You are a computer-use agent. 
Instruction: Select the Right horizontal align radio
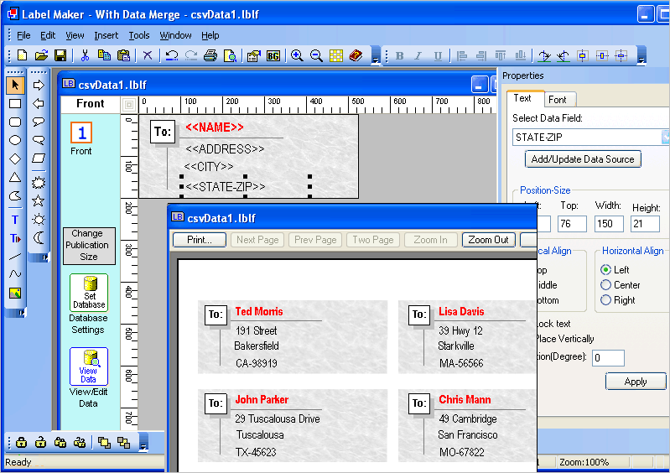coord(605,300)
